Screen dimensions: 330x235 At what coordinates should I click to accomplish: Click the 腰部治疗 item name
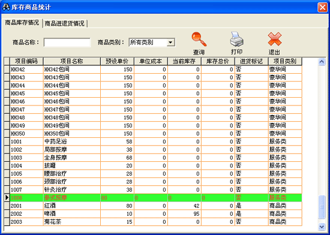(x=56, y=174)
